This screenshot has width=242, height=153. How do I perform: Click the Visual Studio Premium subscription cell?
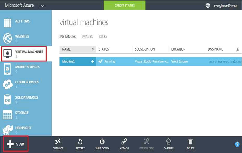pyautogui.click(x=151, y=62)
